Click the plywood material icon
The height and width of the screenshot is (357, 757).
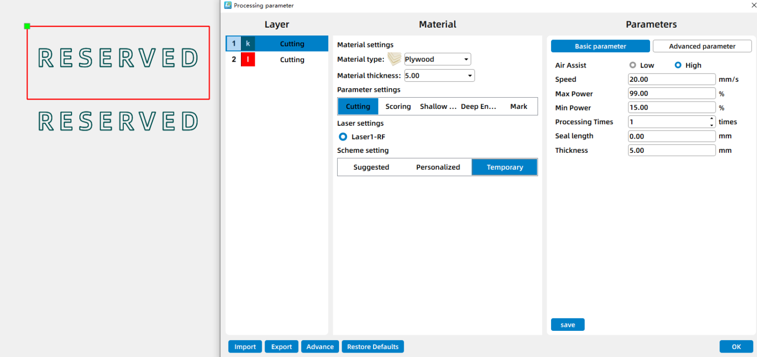click(x=394, y=59)
